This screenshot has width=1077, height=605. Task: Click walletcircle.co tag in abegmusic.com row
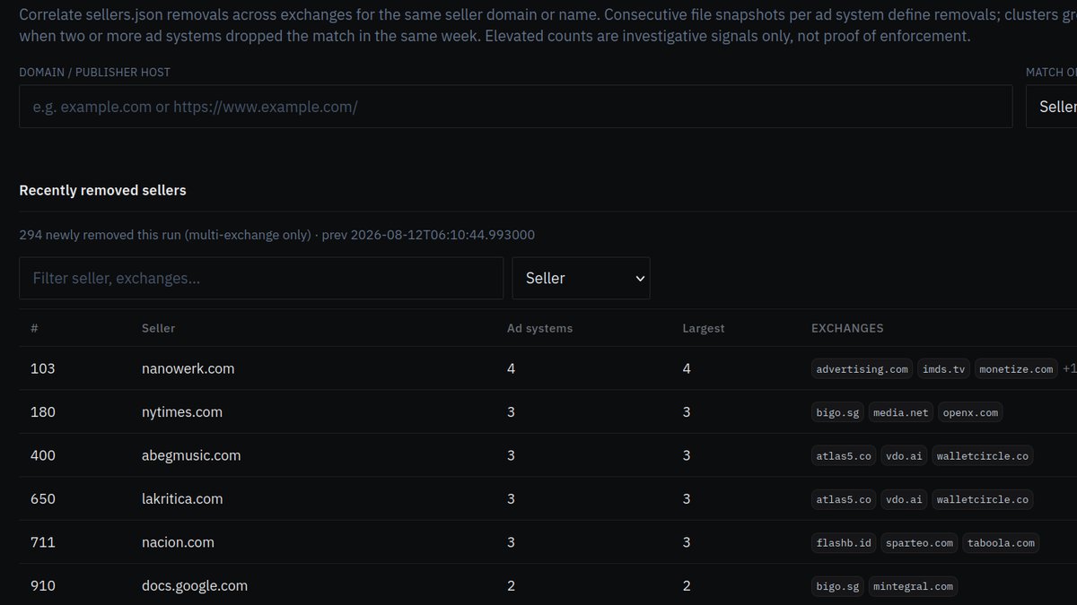(983, 455)
